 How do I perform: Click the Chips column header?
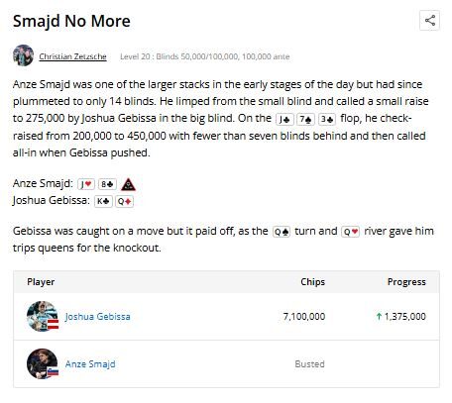312,282
